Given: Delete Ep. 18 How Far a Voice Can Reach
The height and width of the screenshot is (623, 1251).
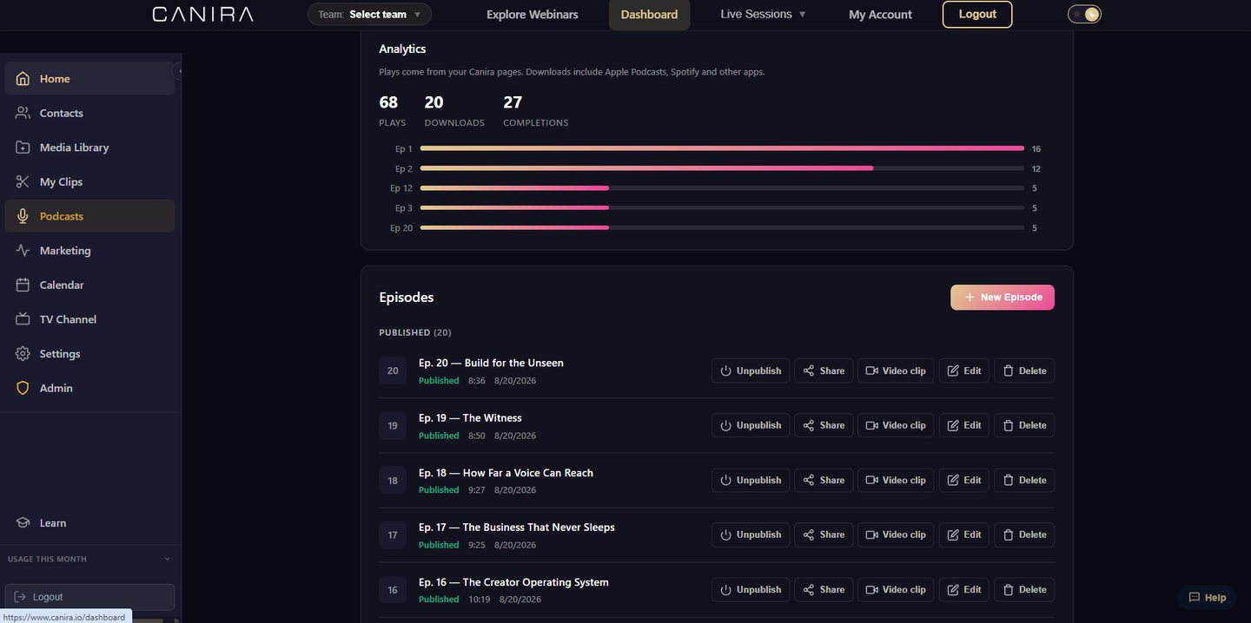Looking at the screenshot, I should 1024,480.
